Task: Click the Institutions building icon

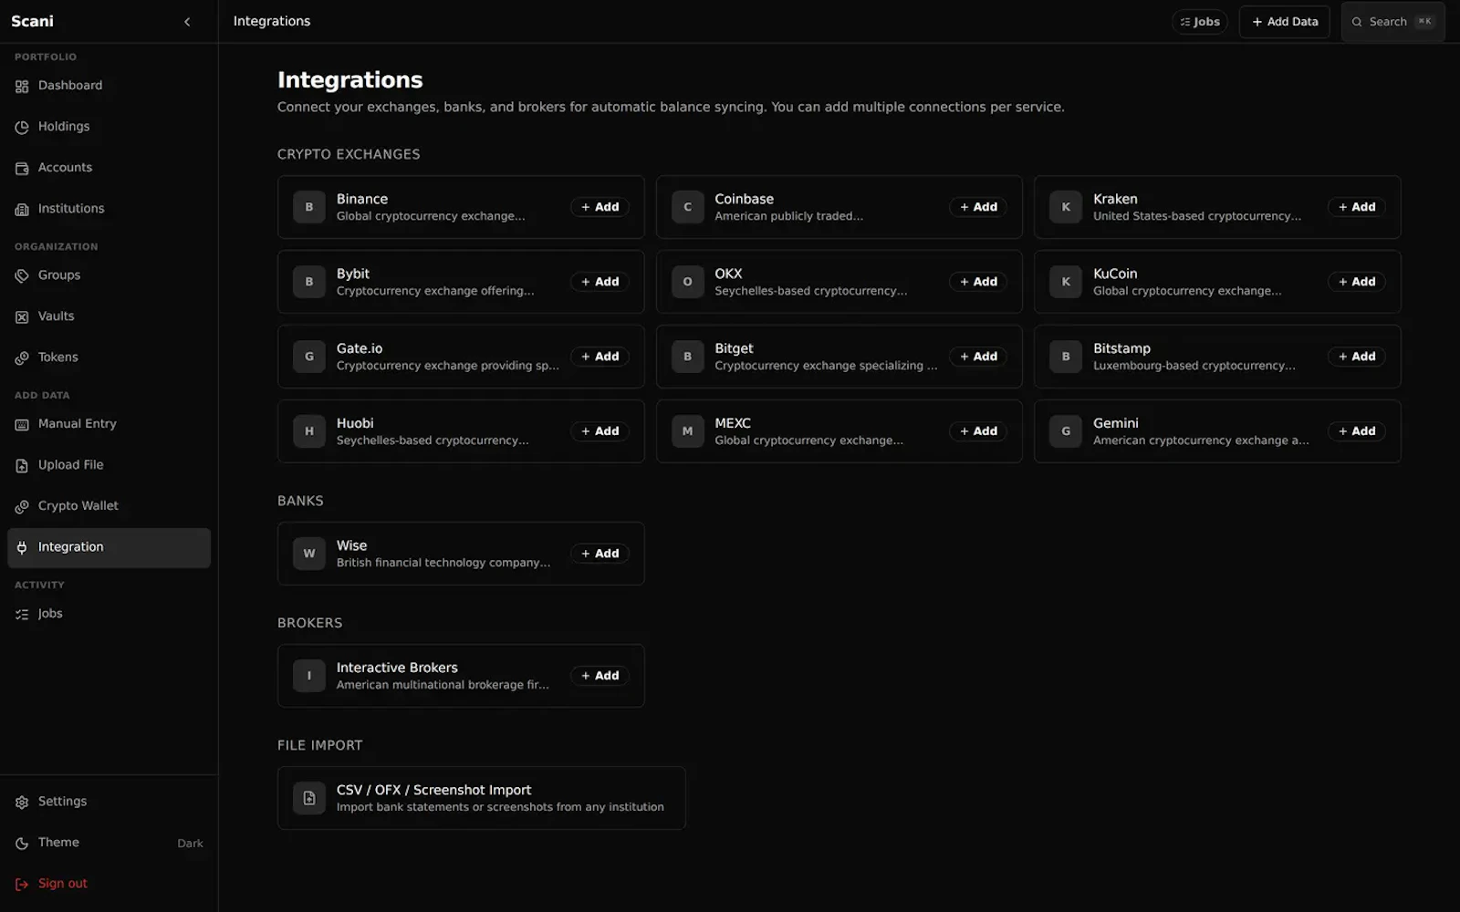Action: coord(22,210)
